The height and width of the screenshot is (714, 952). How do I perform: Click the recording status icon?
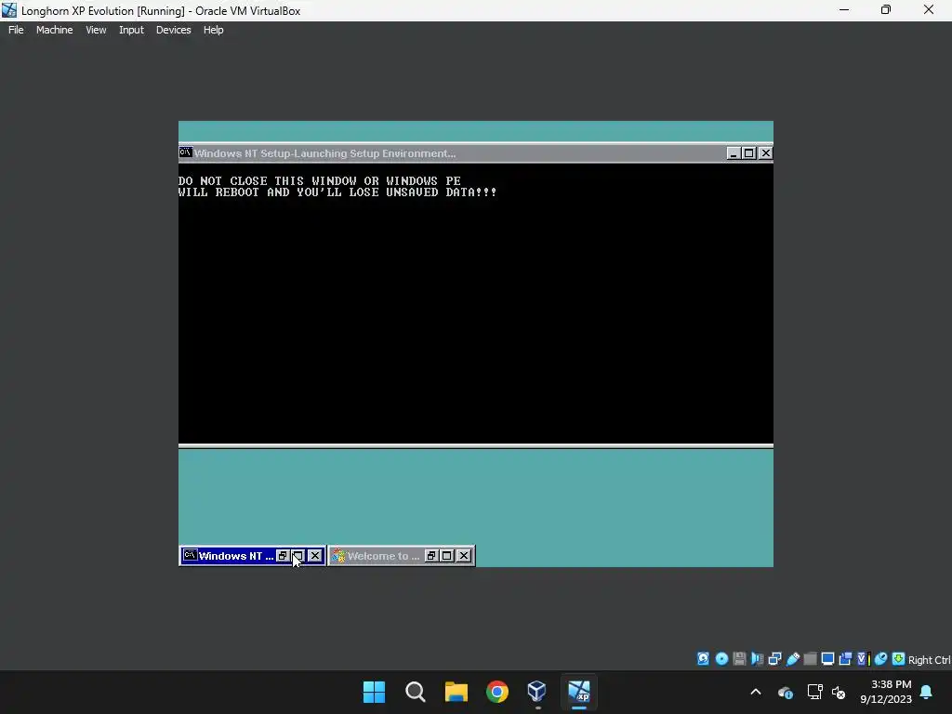pyautogui.click(x=845, y=659)
